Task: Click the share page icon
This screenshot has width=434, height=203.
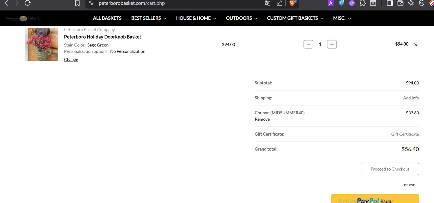Action: (279, 3)
